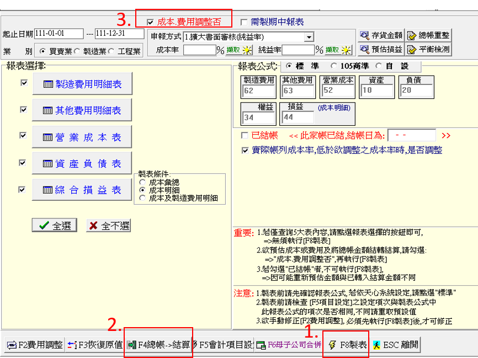This screenshot has height=358, width=478.
Task: Click the green checkmark icon of 全選
Action: click(44, 226)
